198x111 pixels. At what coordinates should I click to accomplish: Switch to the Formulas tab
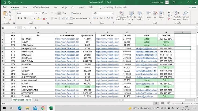[x=56, y=7]
